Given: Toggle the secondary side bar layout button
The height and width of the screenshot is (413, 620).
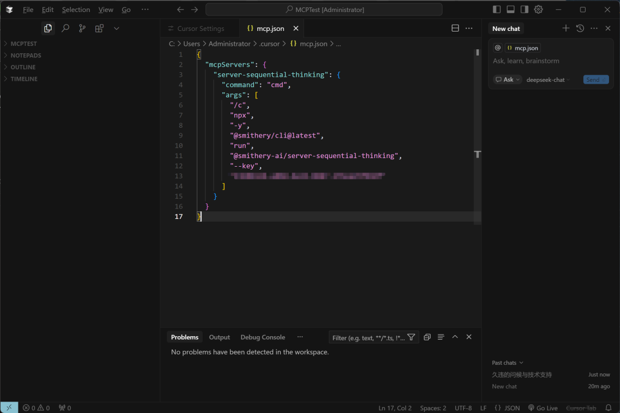Looking at the screenshot, I should (524, 10).
